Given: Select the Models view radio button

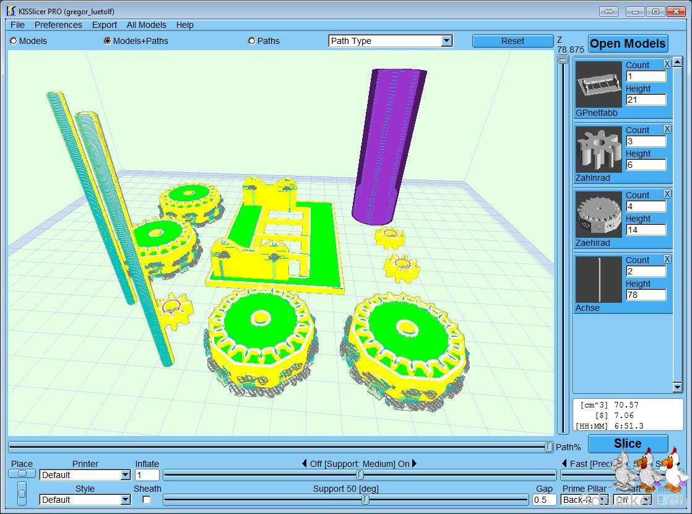Looking at the screenshot, I should pyautogui.click(x=13, y=41).
